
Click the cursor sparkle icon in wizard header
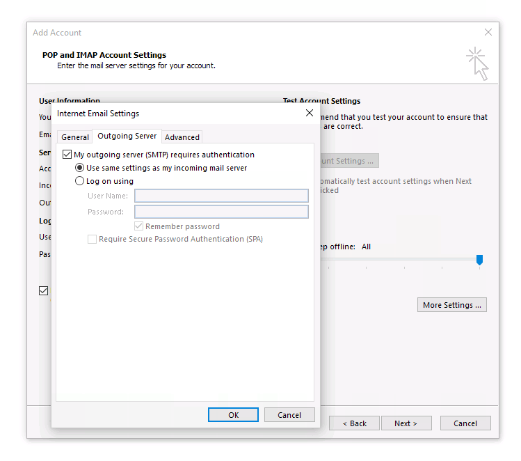(x=477, y=63)
